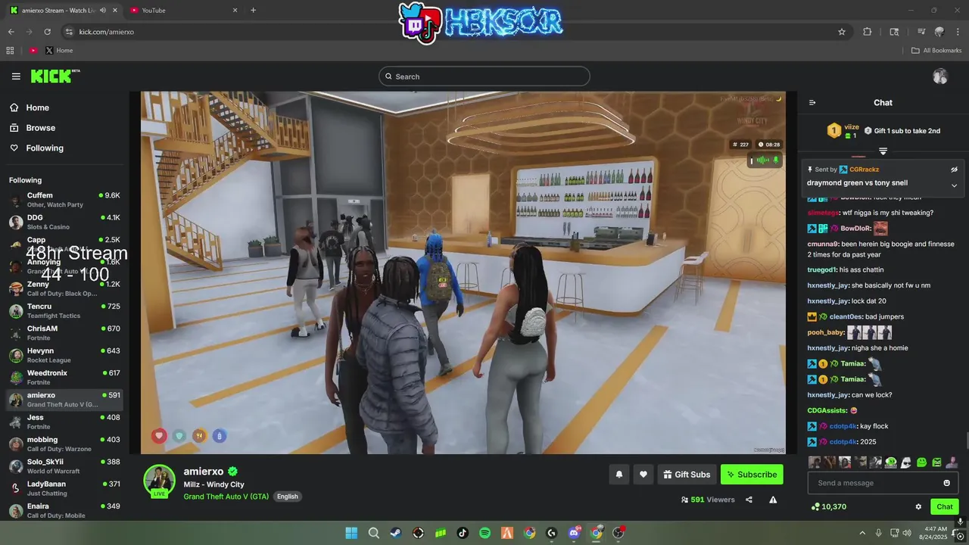Share the stream
The width and height of the screenshot is (969, 545).
(749, 500)
